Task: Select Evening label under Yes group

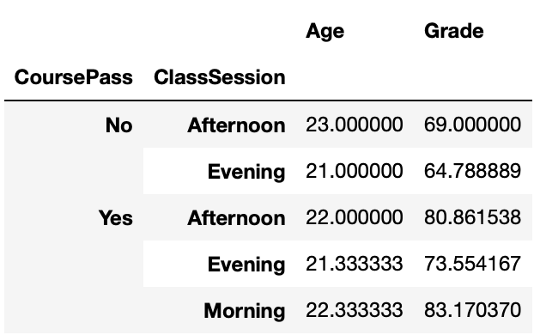Action: click(x=246, y=265)
